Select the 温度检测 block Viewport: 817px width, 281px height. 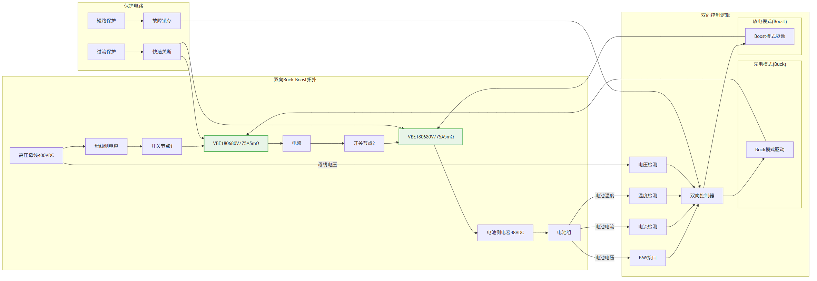(648, 196)
